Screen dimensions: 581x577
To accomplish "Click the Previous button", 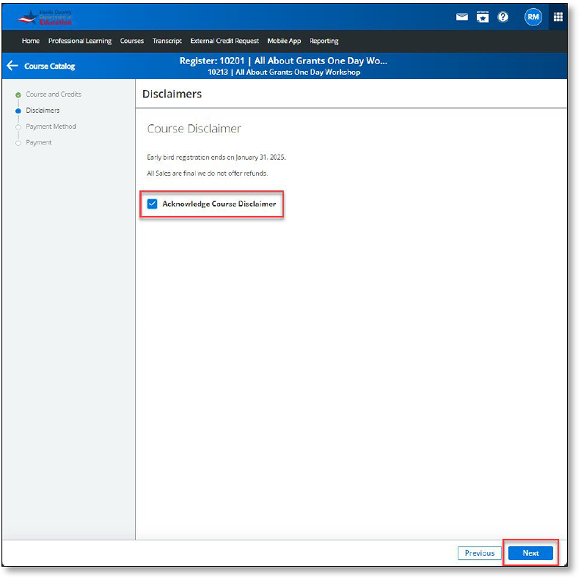I will coord(479,553).
